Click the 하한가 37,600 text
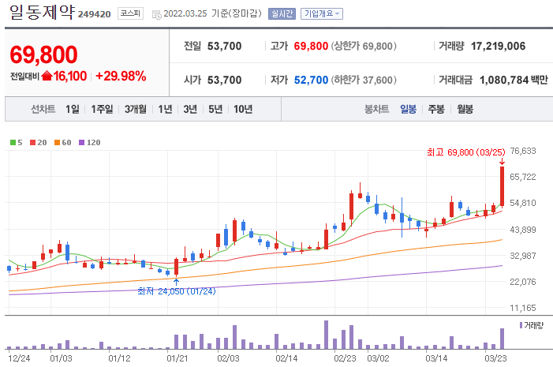This screenshot has width=553, height=367. pos(364,80)
